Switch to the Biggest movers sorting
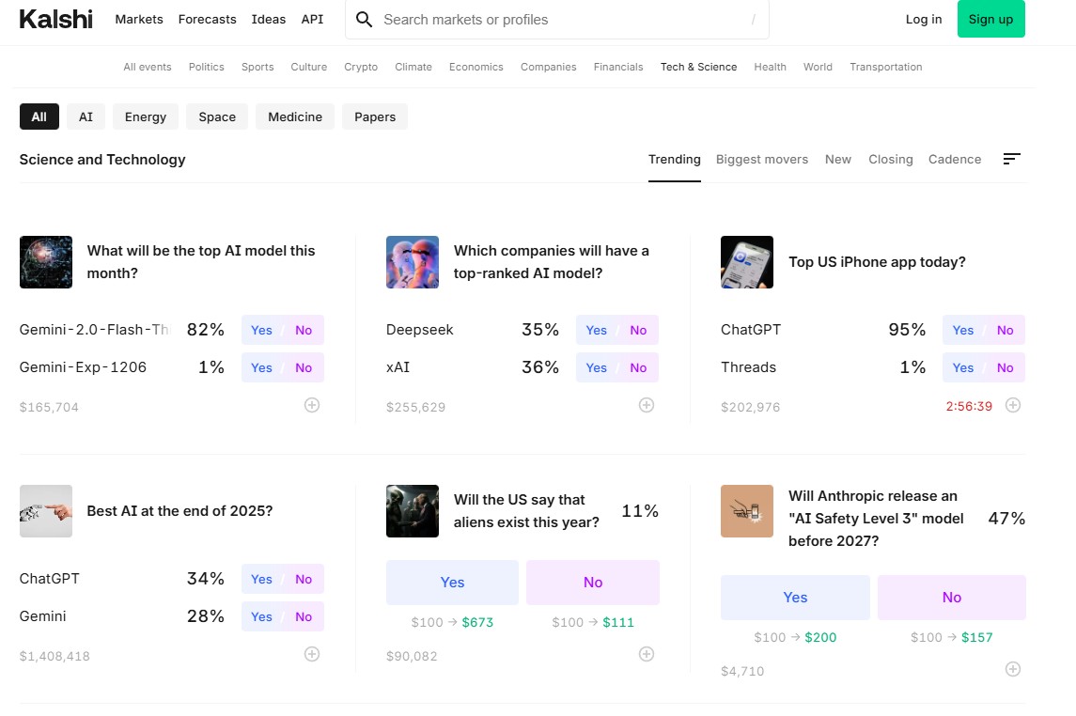Viewport: 1076px width, 716px height. [x=762, y=159]
